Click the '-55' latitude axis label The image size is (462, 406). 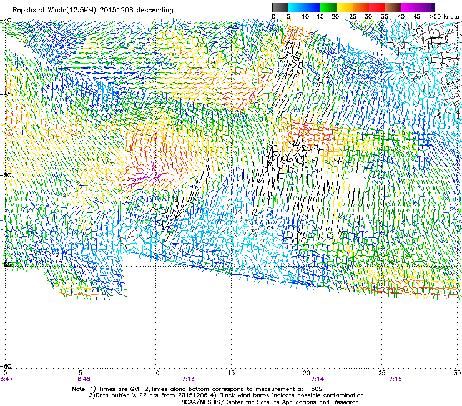click(6, 264)
